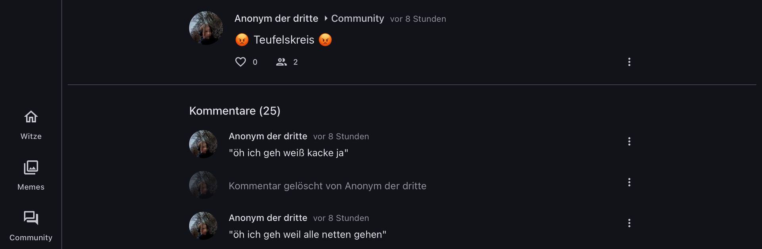
Task: Open options menu for the deleted comment
Action: [629, 182]
